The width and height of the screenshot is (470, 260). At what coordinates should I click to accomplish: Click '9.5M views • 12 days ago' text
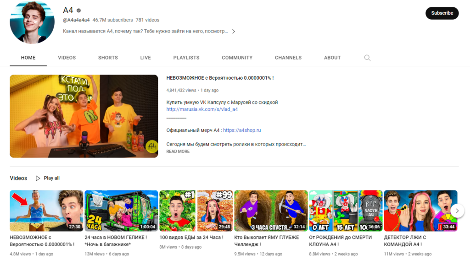click(258, 254)
